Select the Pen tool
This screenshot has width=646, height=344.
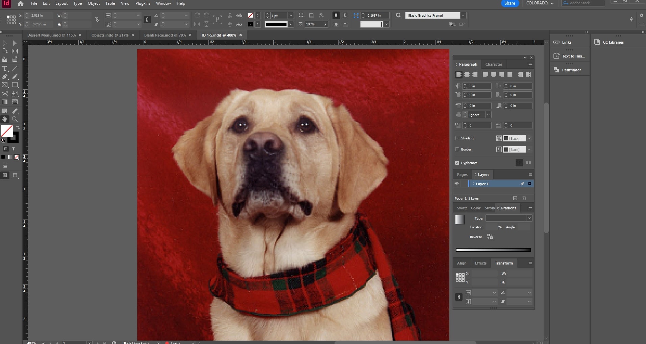pos(5,77)
